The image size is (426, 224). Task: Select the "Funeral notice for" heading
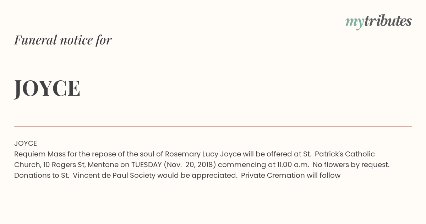63,40
